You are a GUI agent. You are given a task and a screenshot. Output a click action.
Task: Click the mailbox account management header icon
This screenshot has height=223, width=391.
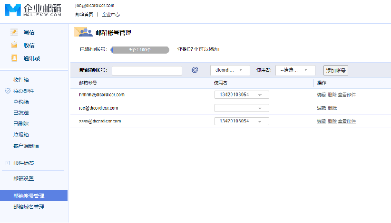(x=83, y=32)
